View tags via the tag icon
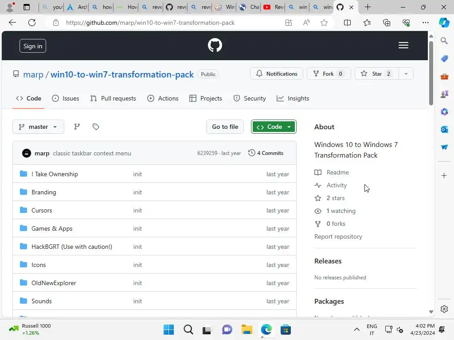The image size is (454, 340). point(96,127)
